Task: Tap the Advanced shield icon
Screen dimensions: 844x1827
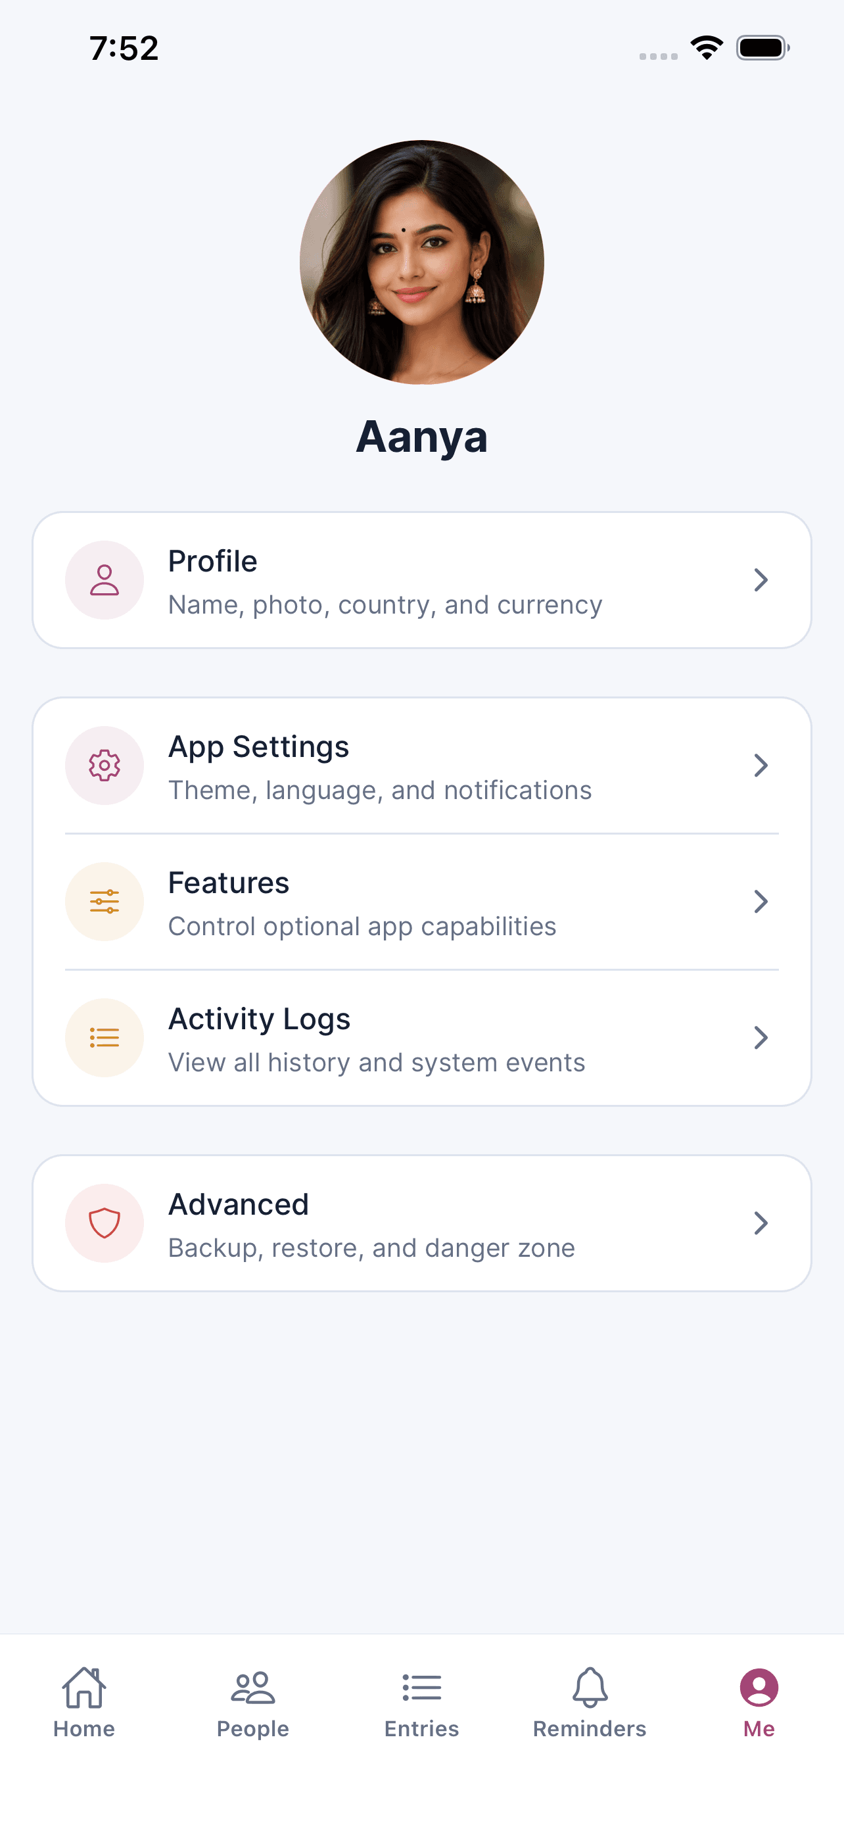Action: (104, 1223)
